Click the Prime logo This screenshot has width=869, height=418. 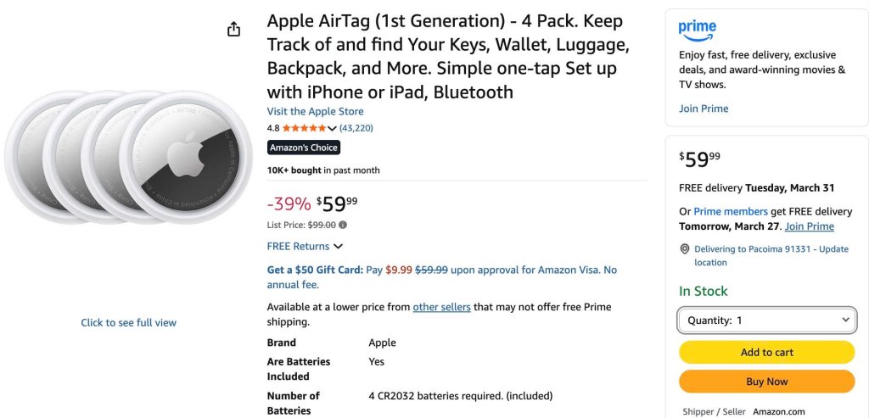(698, 31)
